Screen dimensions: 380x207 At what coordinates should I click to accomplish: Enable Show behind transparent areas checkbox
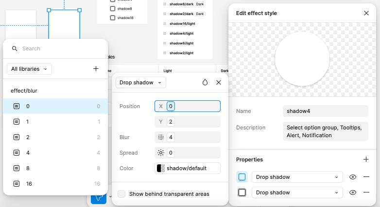click(121, 194)
